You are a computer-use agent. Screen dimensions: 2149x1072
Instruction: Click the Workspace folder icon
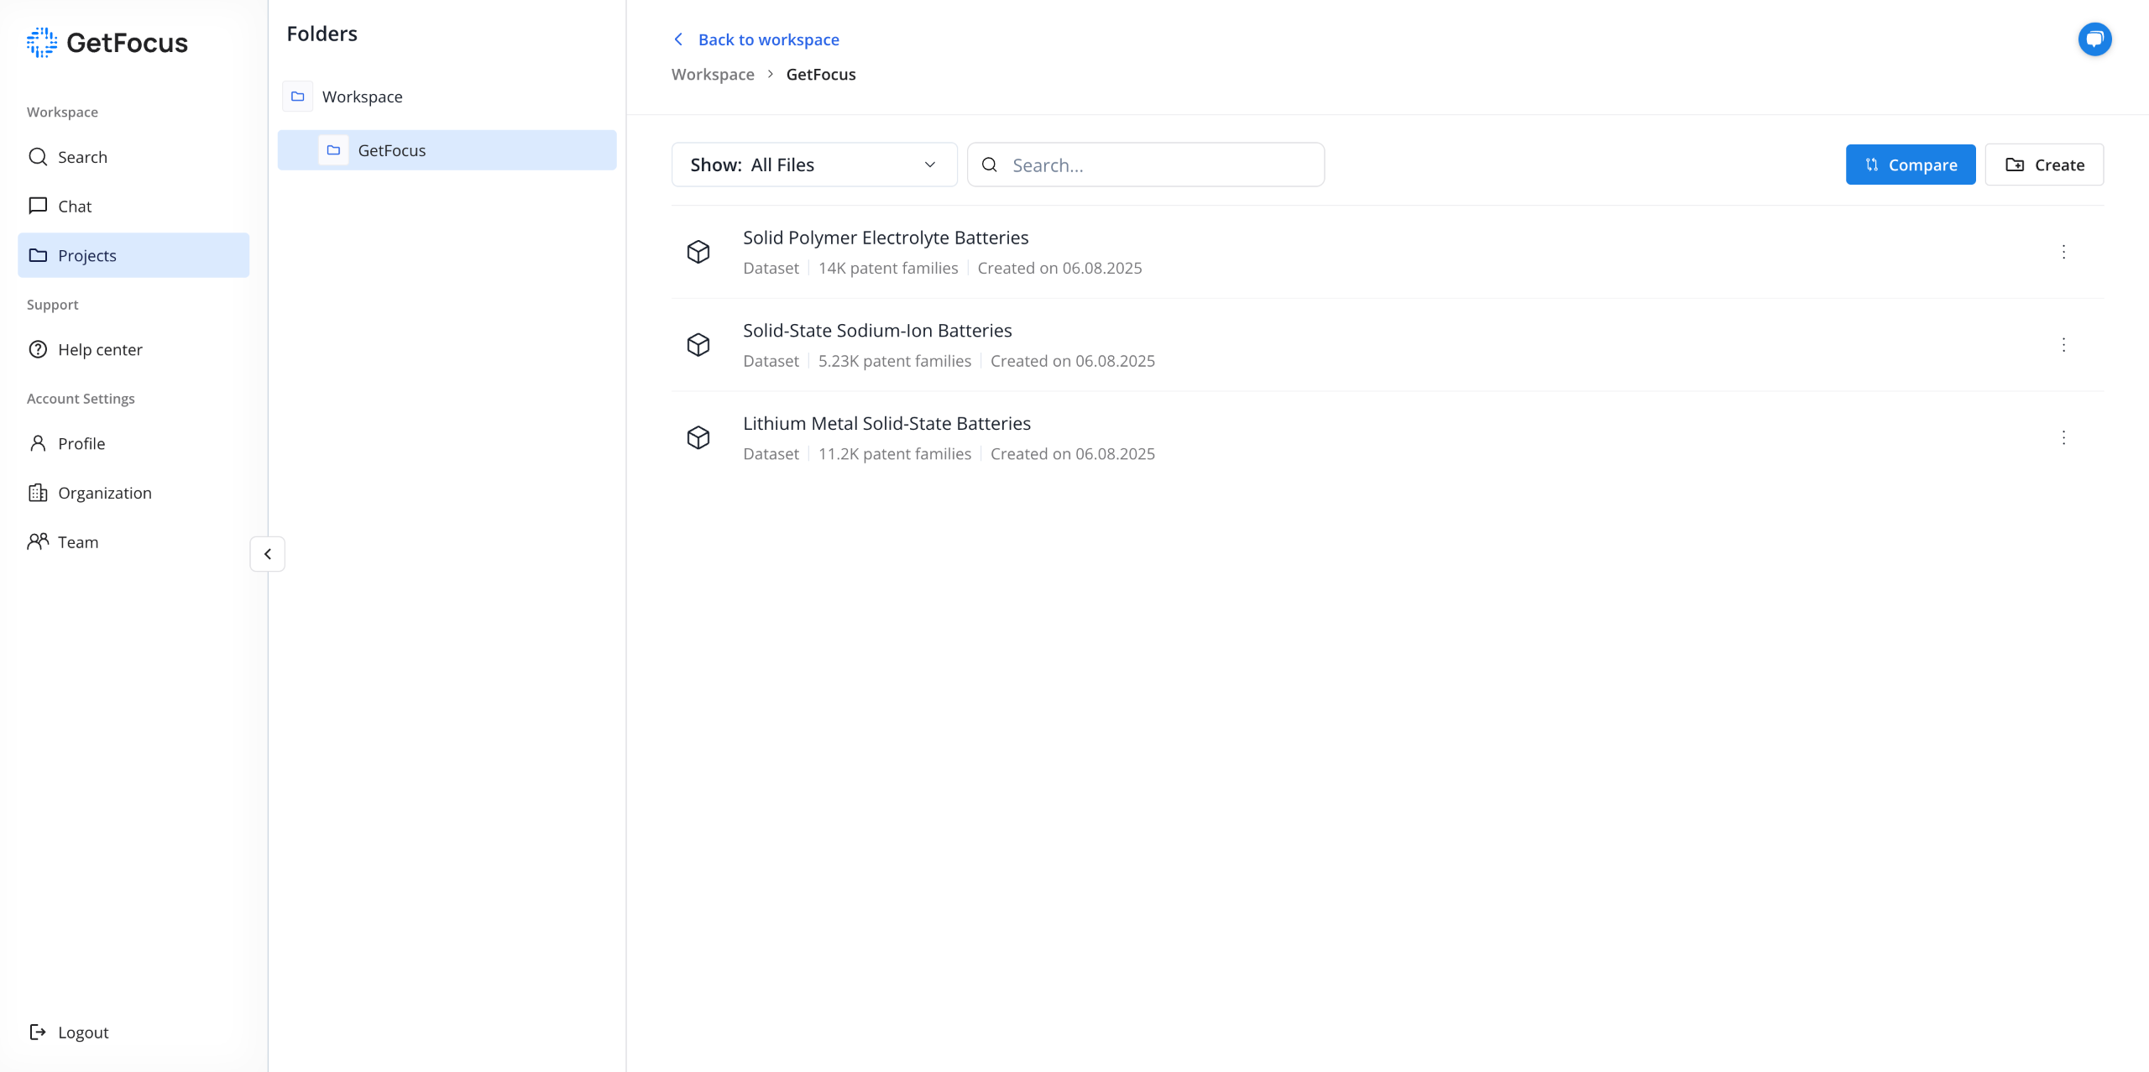click(x=297, y=97)
